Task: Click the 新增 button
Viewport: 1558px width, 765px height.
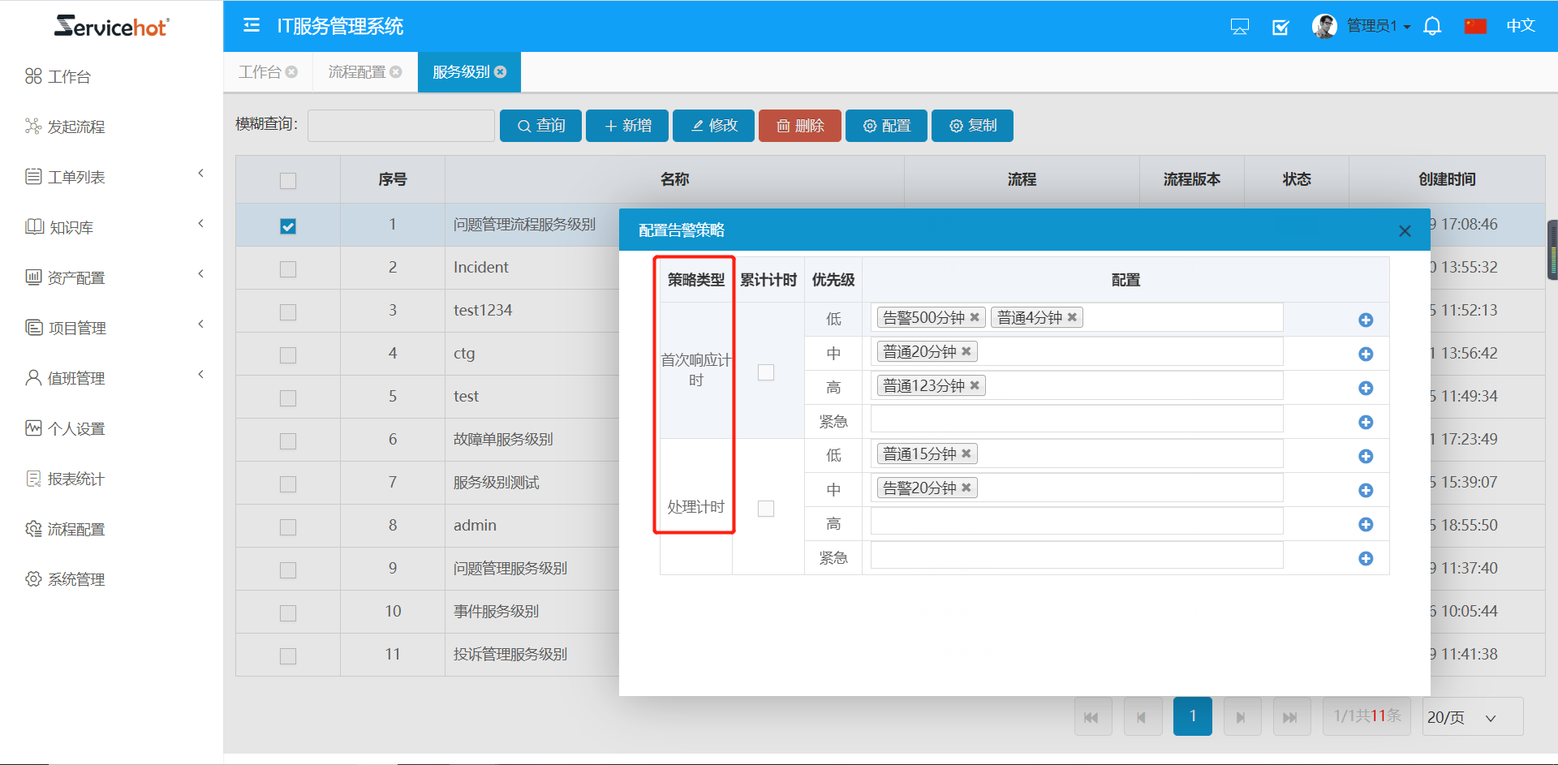Action: pos(627,126)
